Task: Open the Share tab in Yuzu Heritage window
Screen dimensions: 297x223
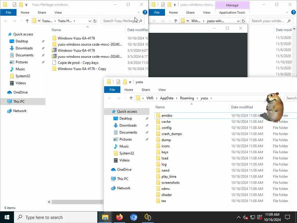Action: coord(42,12)
